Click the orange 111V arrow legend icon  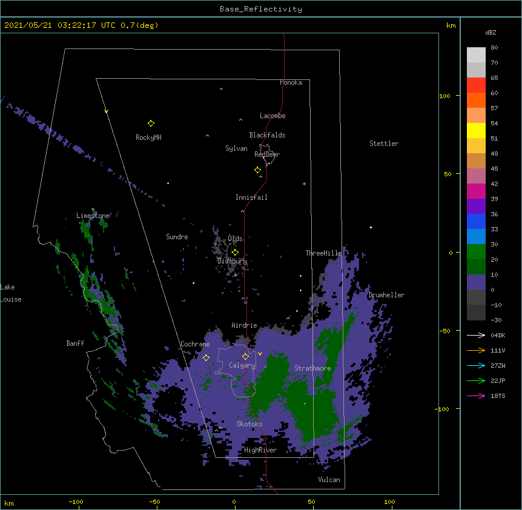point(476,350)
